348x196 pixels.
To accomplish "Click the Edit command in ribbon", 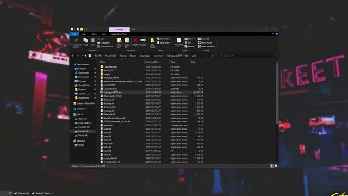I will click(x=188, y=42).
